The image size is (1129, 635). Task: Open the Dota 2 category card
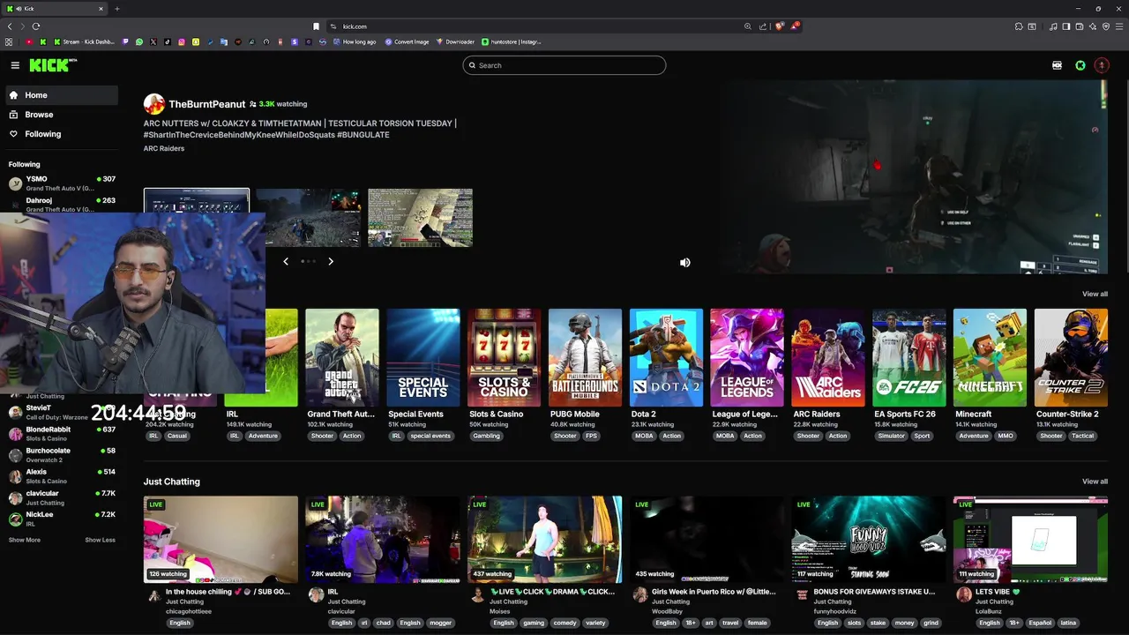click(x=666, y=357)
